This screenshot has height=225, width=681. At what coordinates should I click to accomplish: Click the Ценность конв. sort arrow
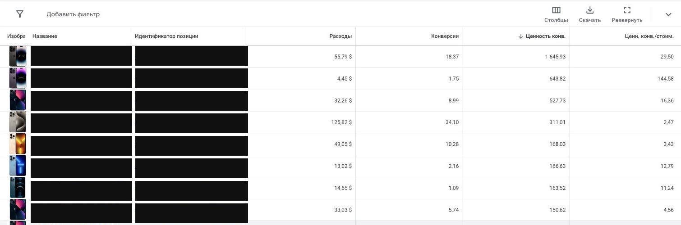pos(520,36)
